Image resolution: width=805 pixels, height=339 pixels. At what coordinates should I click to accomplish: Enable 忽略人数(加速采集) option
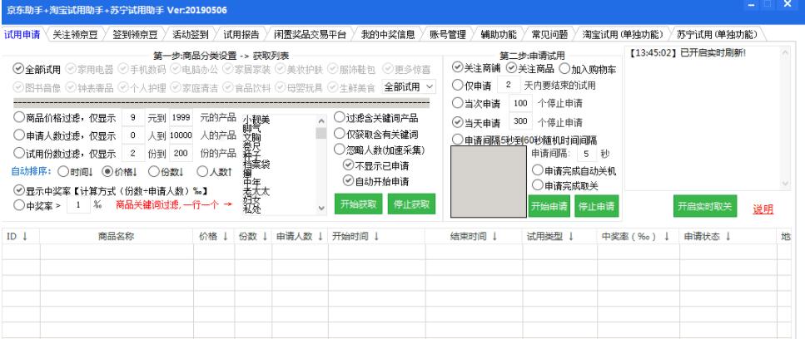tap(380, 150)
